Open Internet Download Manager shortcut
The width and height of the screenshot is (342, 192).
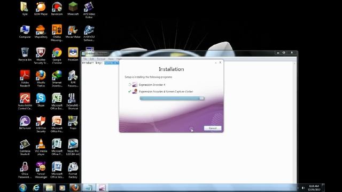tap(57, 78)
